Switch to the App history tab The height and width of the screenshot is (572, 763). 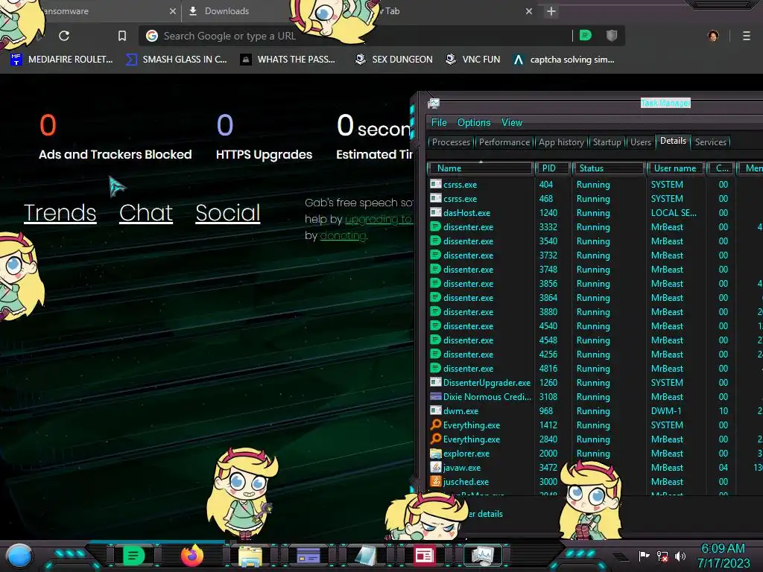tap(561, 142)
